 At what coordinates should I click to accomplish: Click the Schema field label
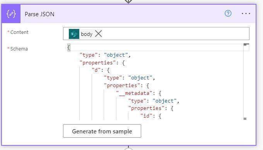pos(19,49)
